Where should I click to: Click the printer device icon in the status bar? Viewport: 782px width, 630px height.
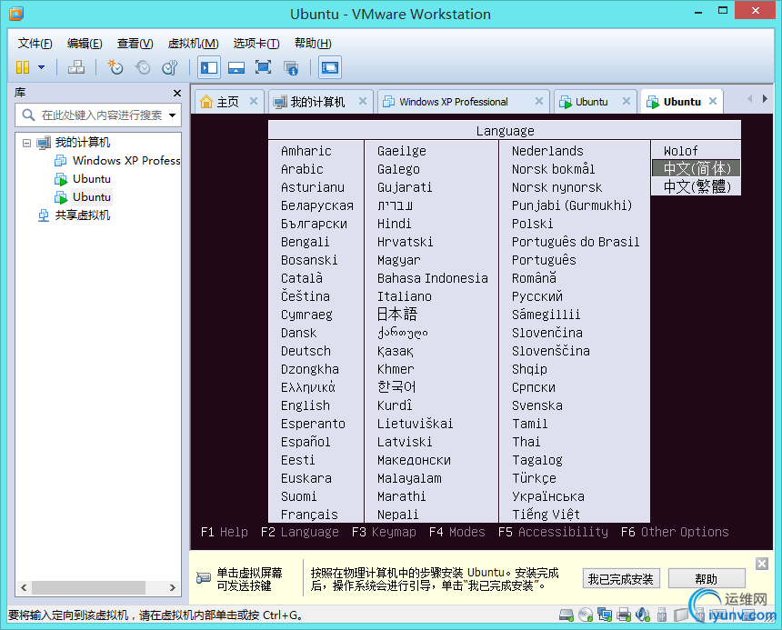624,614
